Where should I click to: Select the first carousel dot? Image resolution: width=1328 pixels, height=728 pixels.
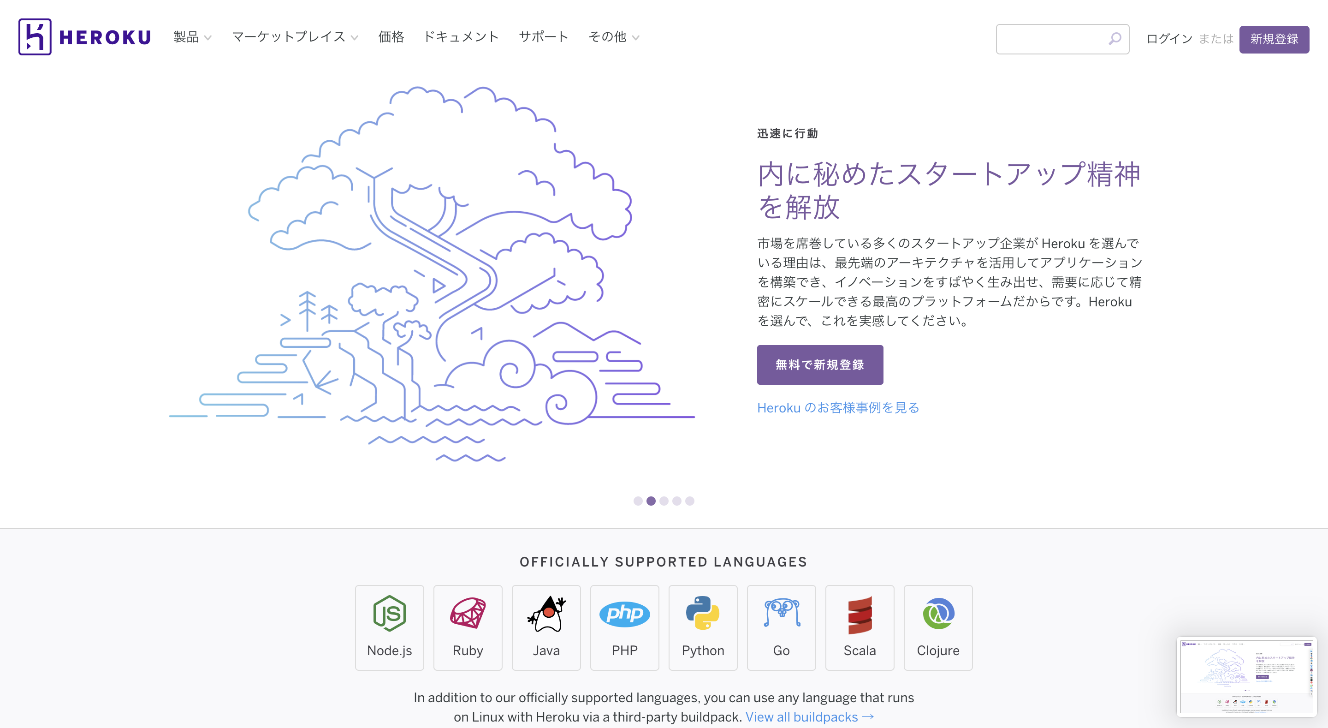pos(638,501)
